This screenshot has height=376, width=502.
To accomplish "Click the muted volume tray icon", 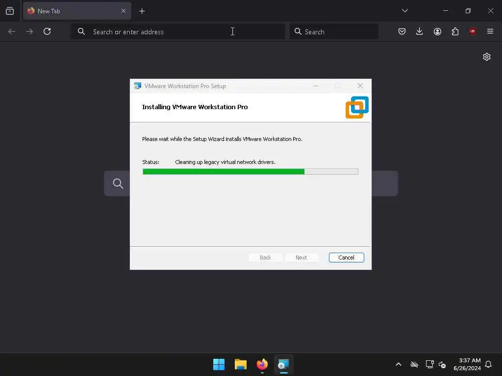I will 442,364.
